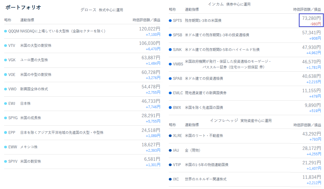Screen dimensions: 324x189
Task: Select the VTIP ticker symbol
Action: pyautogui.click(x=177, y=165)
